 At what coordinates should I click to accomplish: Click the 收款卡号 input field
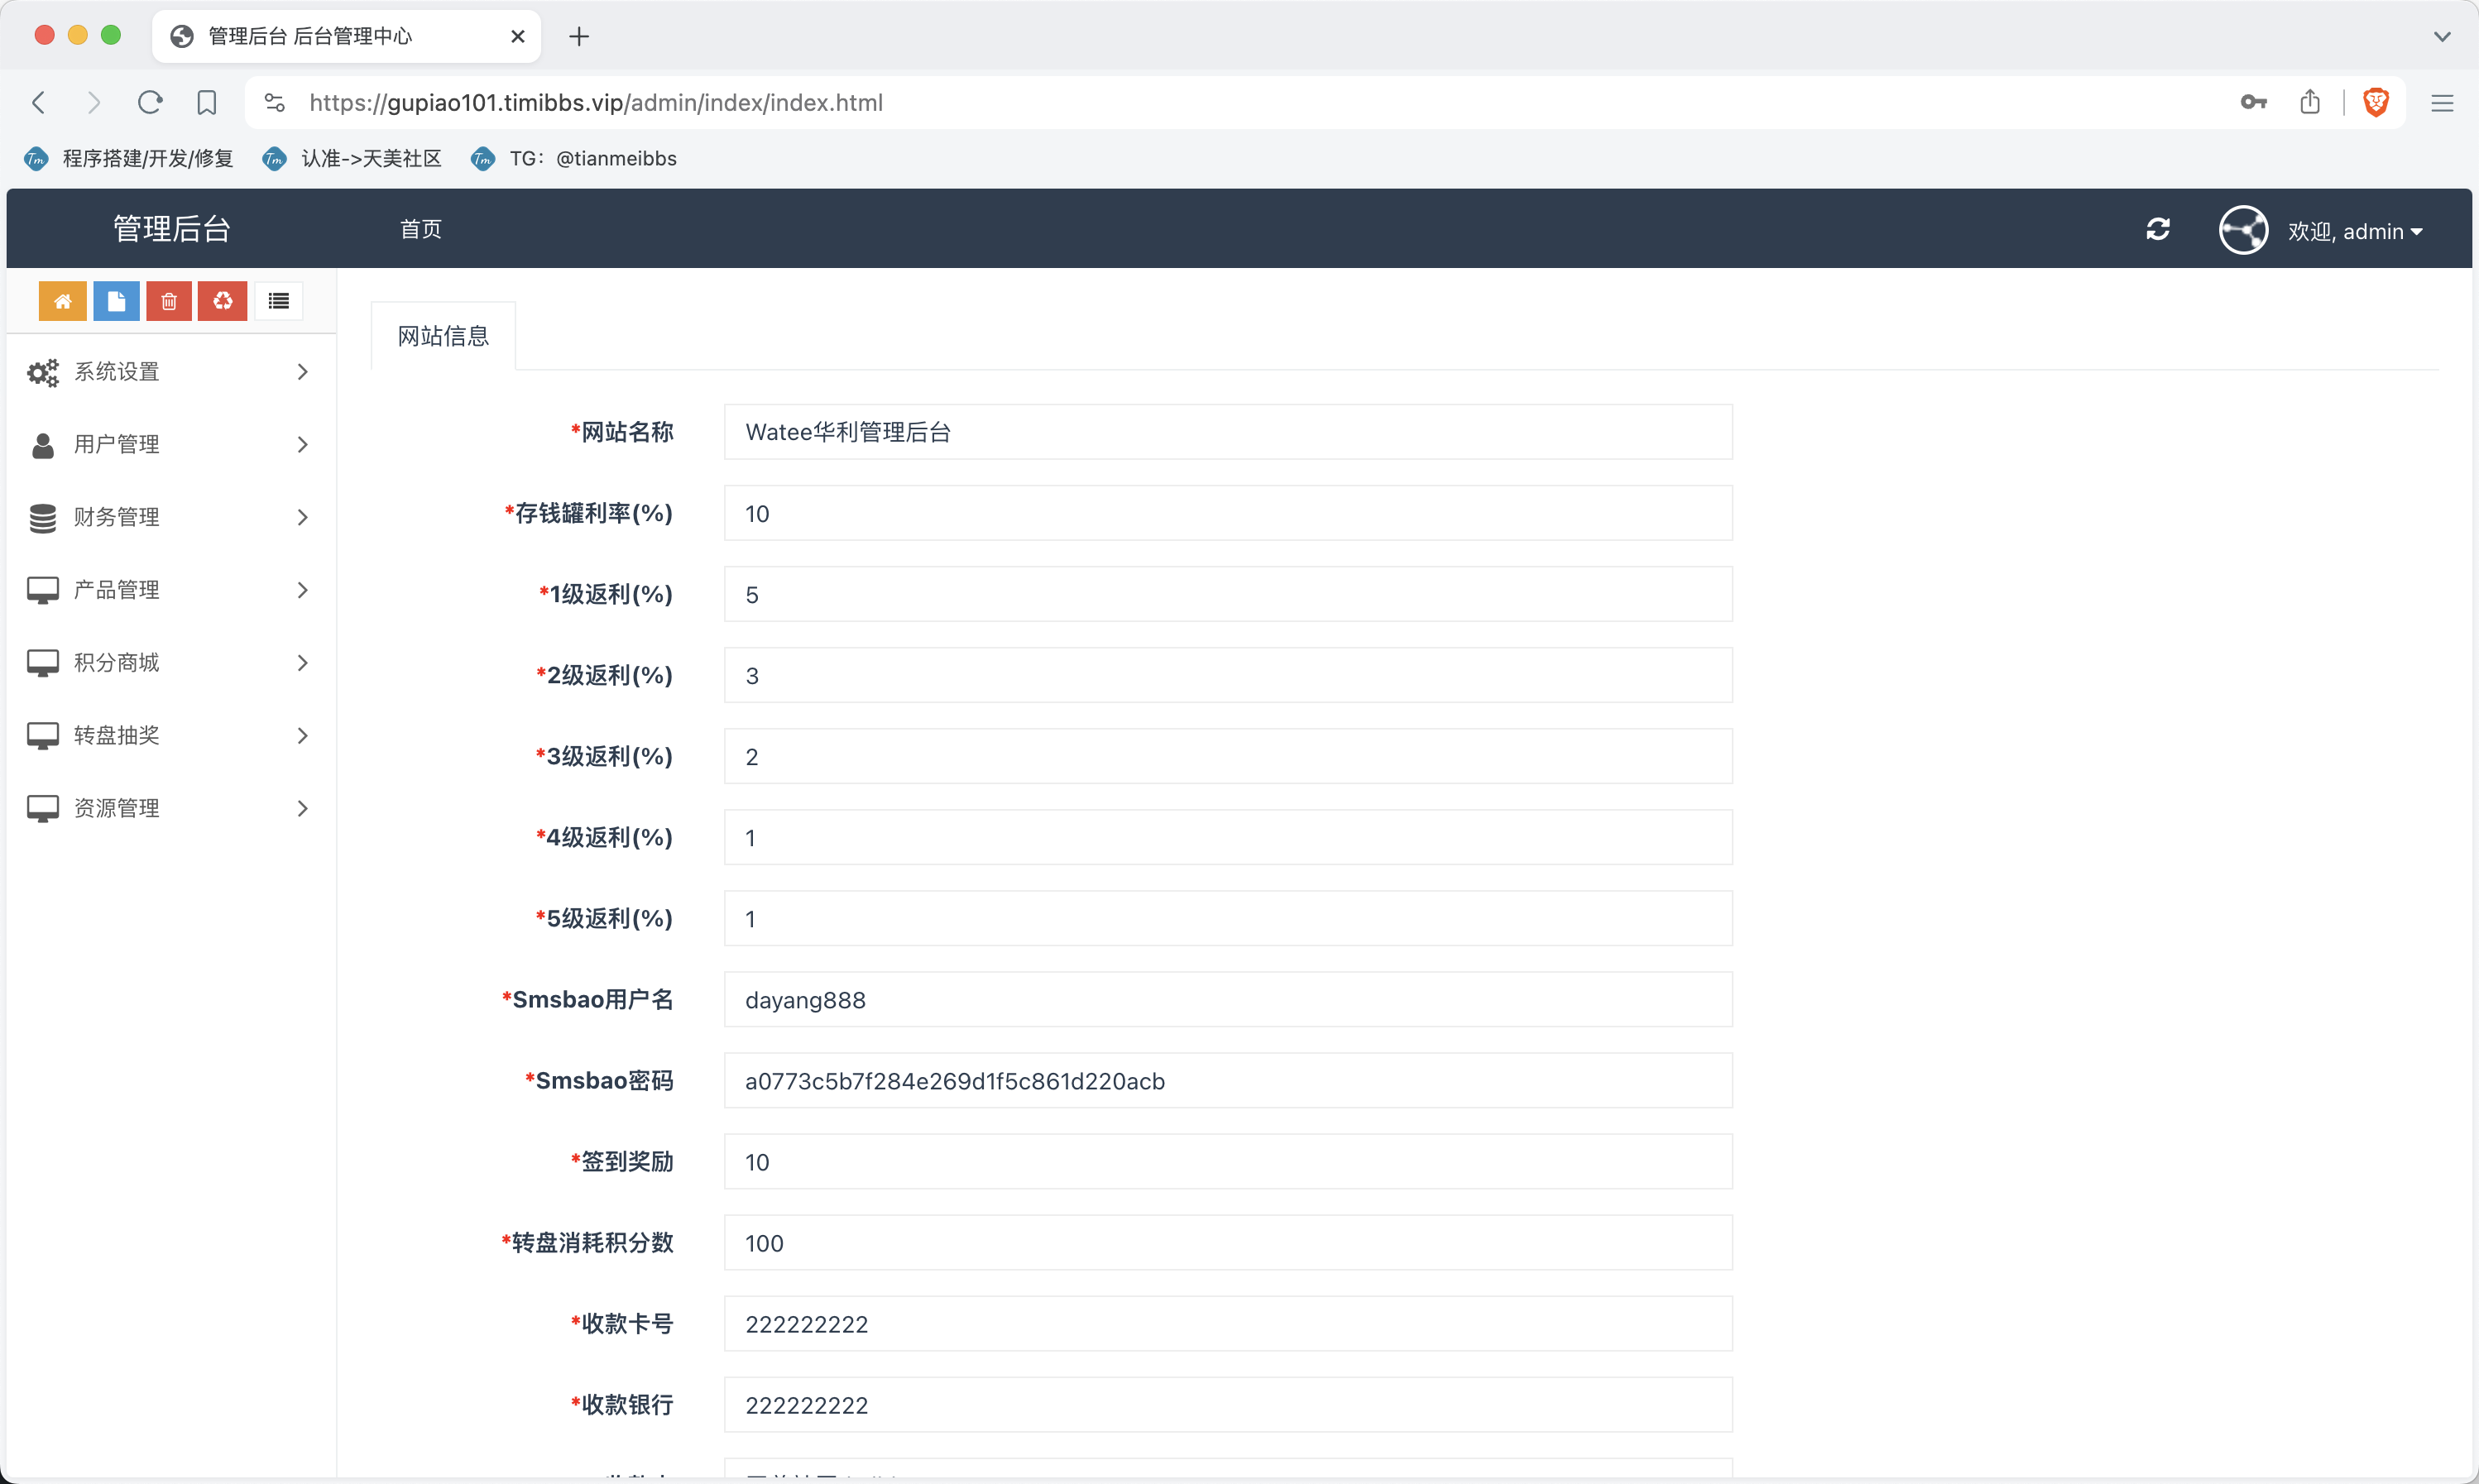click(x=1228, y=1323)
